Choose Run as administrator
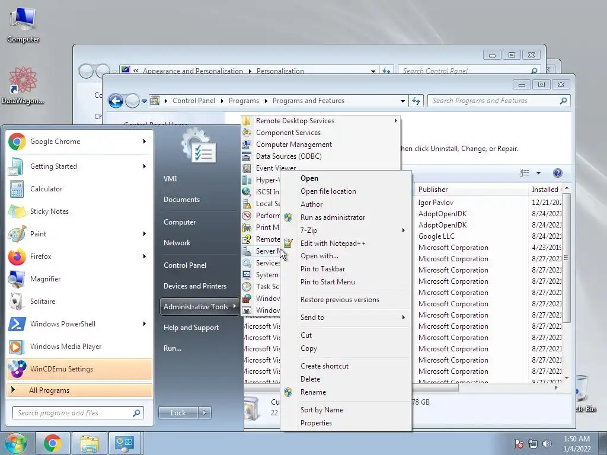The image size is (607, 455). click(346, 217)
